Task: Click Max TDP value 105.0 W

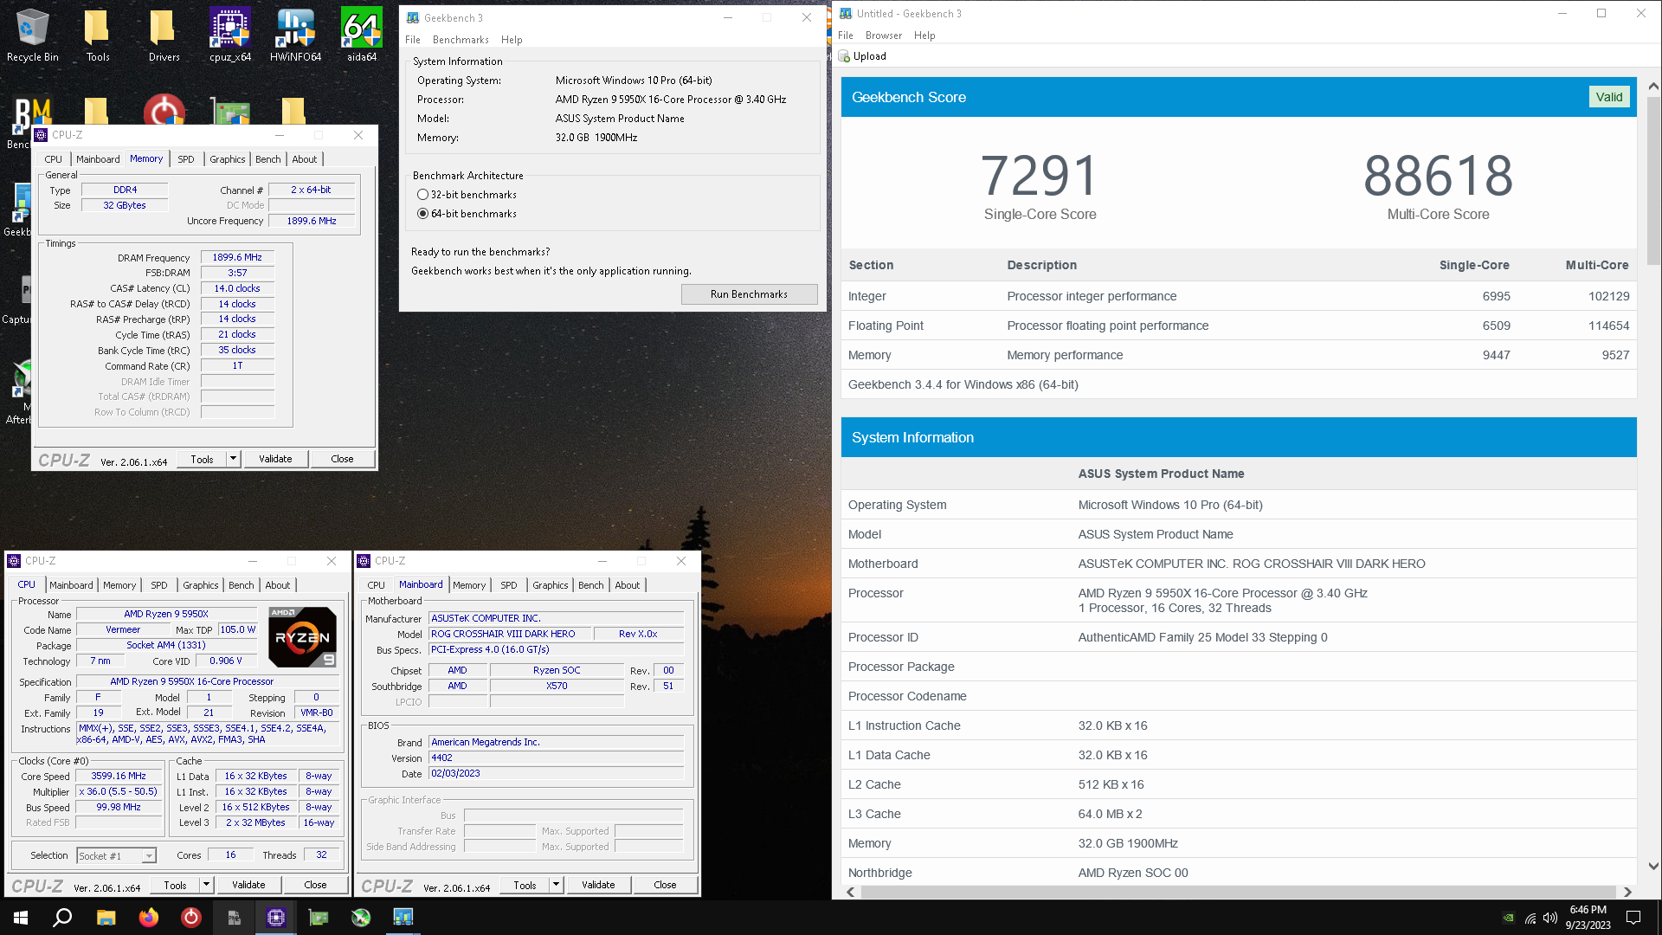Action: 238,629
